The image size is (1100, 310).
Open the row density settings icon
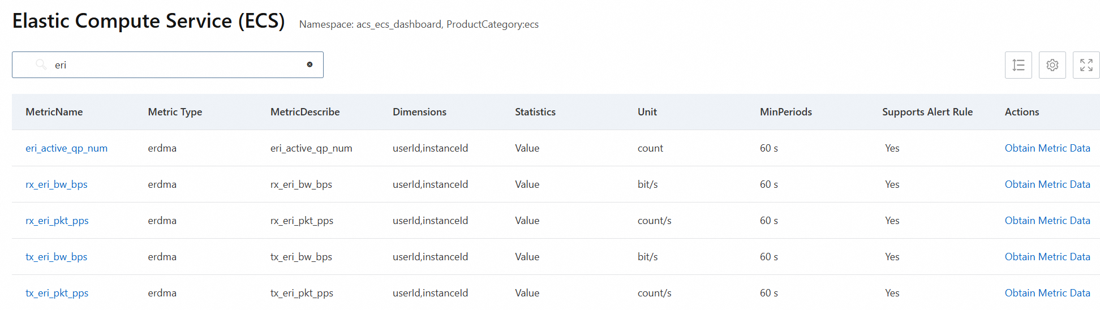click(1018, 65)
